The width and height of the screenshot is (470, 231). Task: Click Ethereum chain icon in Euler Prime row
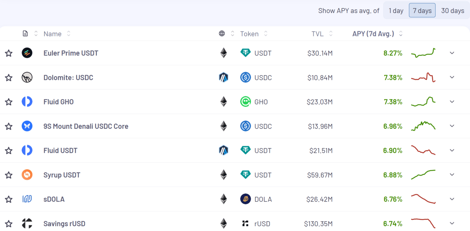[223, 53]
